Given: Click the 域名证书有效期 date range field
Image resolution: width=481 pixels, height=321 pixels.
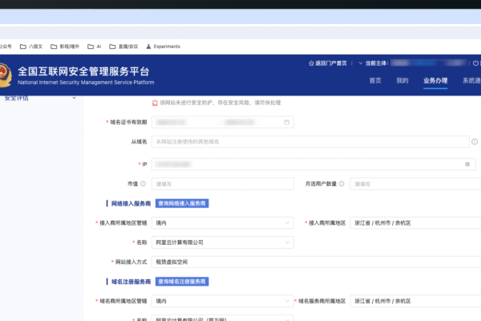Looking at the screenshot, I should coord(223,122).
